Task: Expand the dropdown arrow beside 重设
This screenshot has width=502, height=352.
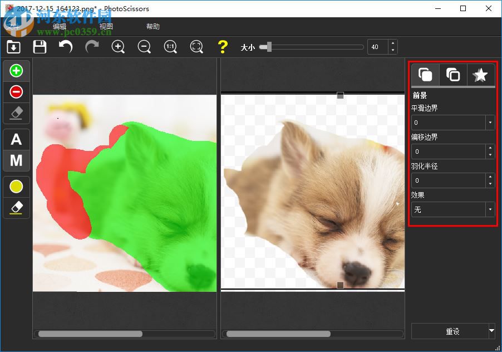Action: click(x=491, y=331)
